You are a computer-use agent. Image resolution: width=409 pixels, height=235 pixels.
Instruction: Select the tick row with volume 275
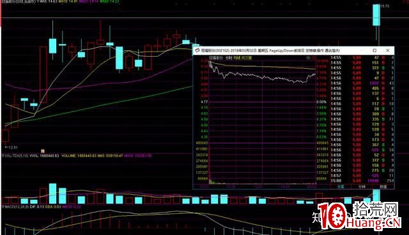pyautogui.click(x=362, y=171)
